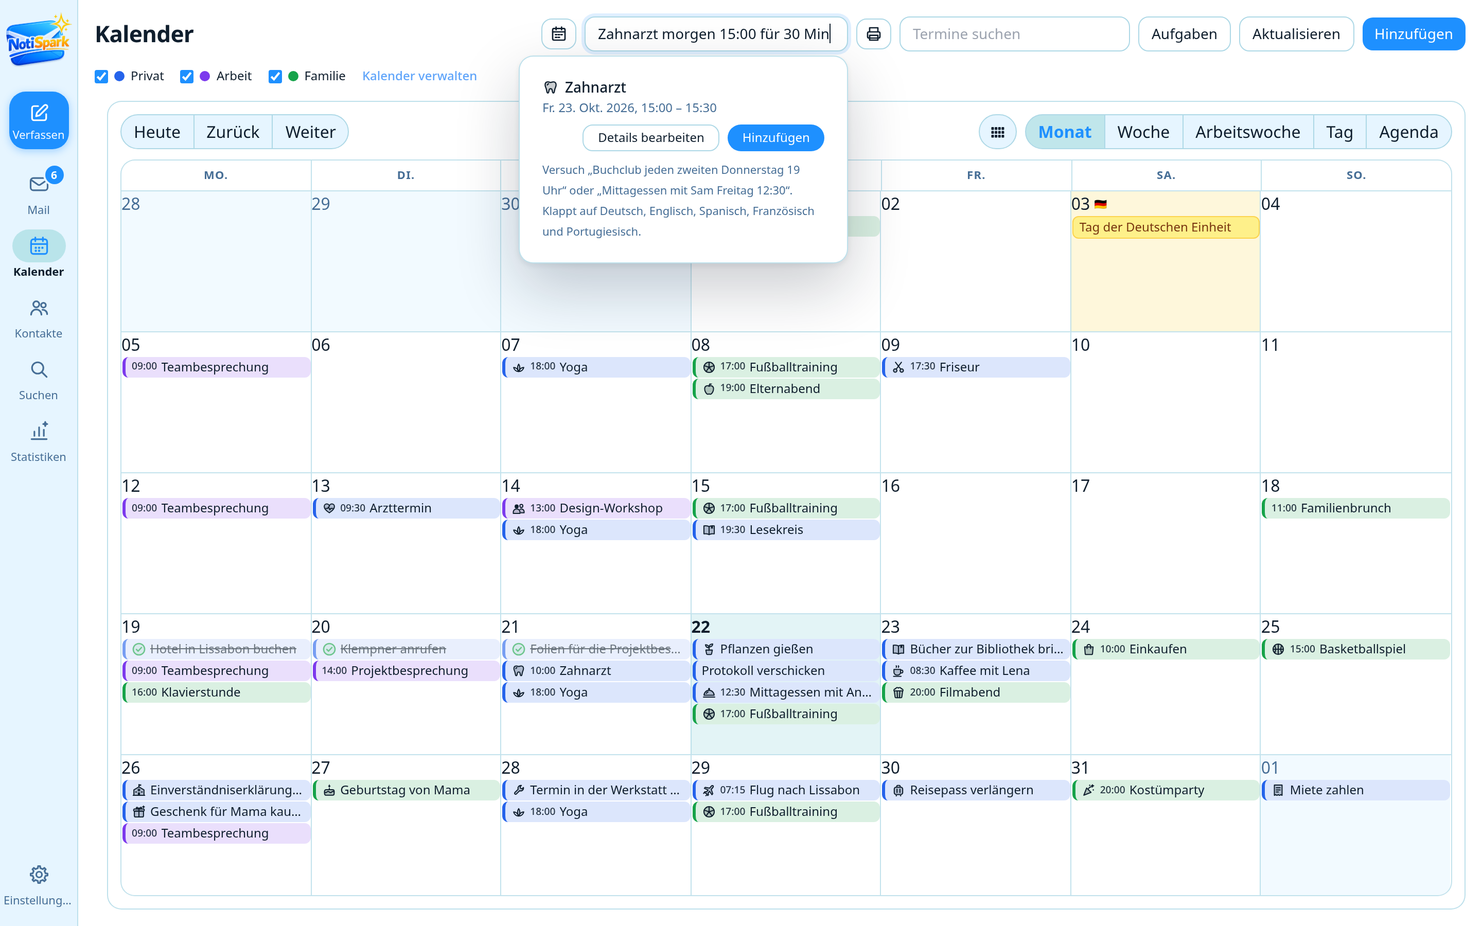Toggle completed task Klempner anrufen

329,649
